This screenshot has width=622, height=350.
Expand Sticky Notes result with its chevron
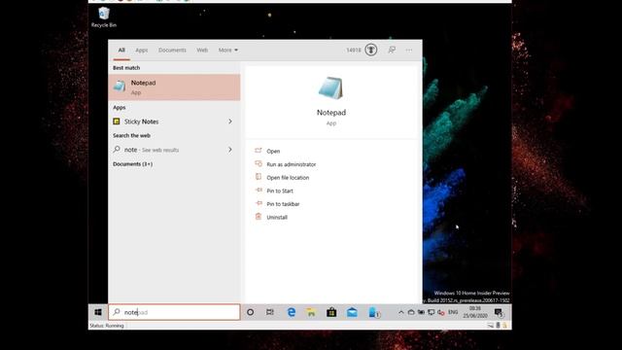pyautogui.click(x=230, y=122)
